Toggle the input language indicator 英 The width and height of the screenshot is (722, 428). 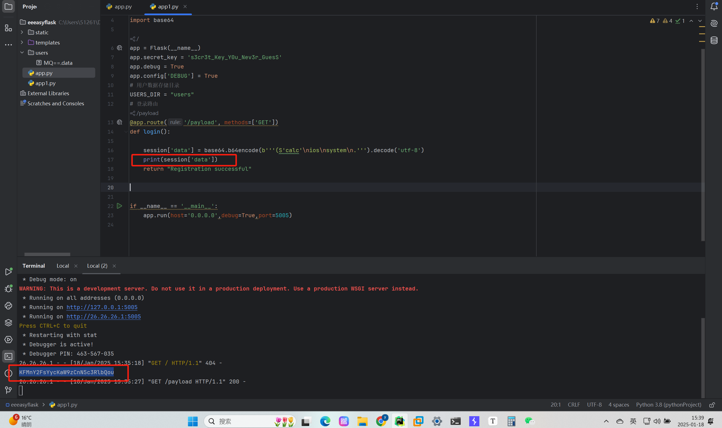click(x=633, y=421)
